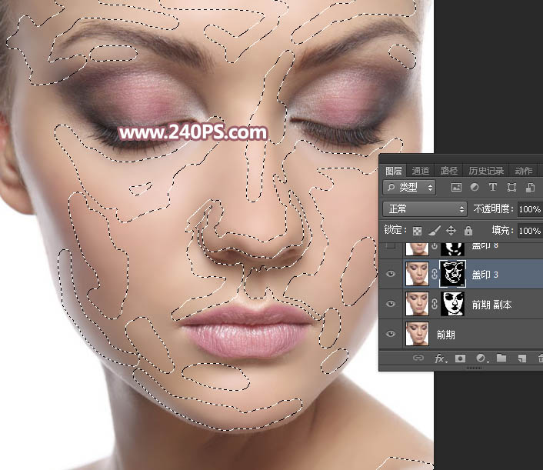Click the link layers chain icon at panel bottom
The height and width of the screenshot is (470, 543).
click(x=418, y=358)
